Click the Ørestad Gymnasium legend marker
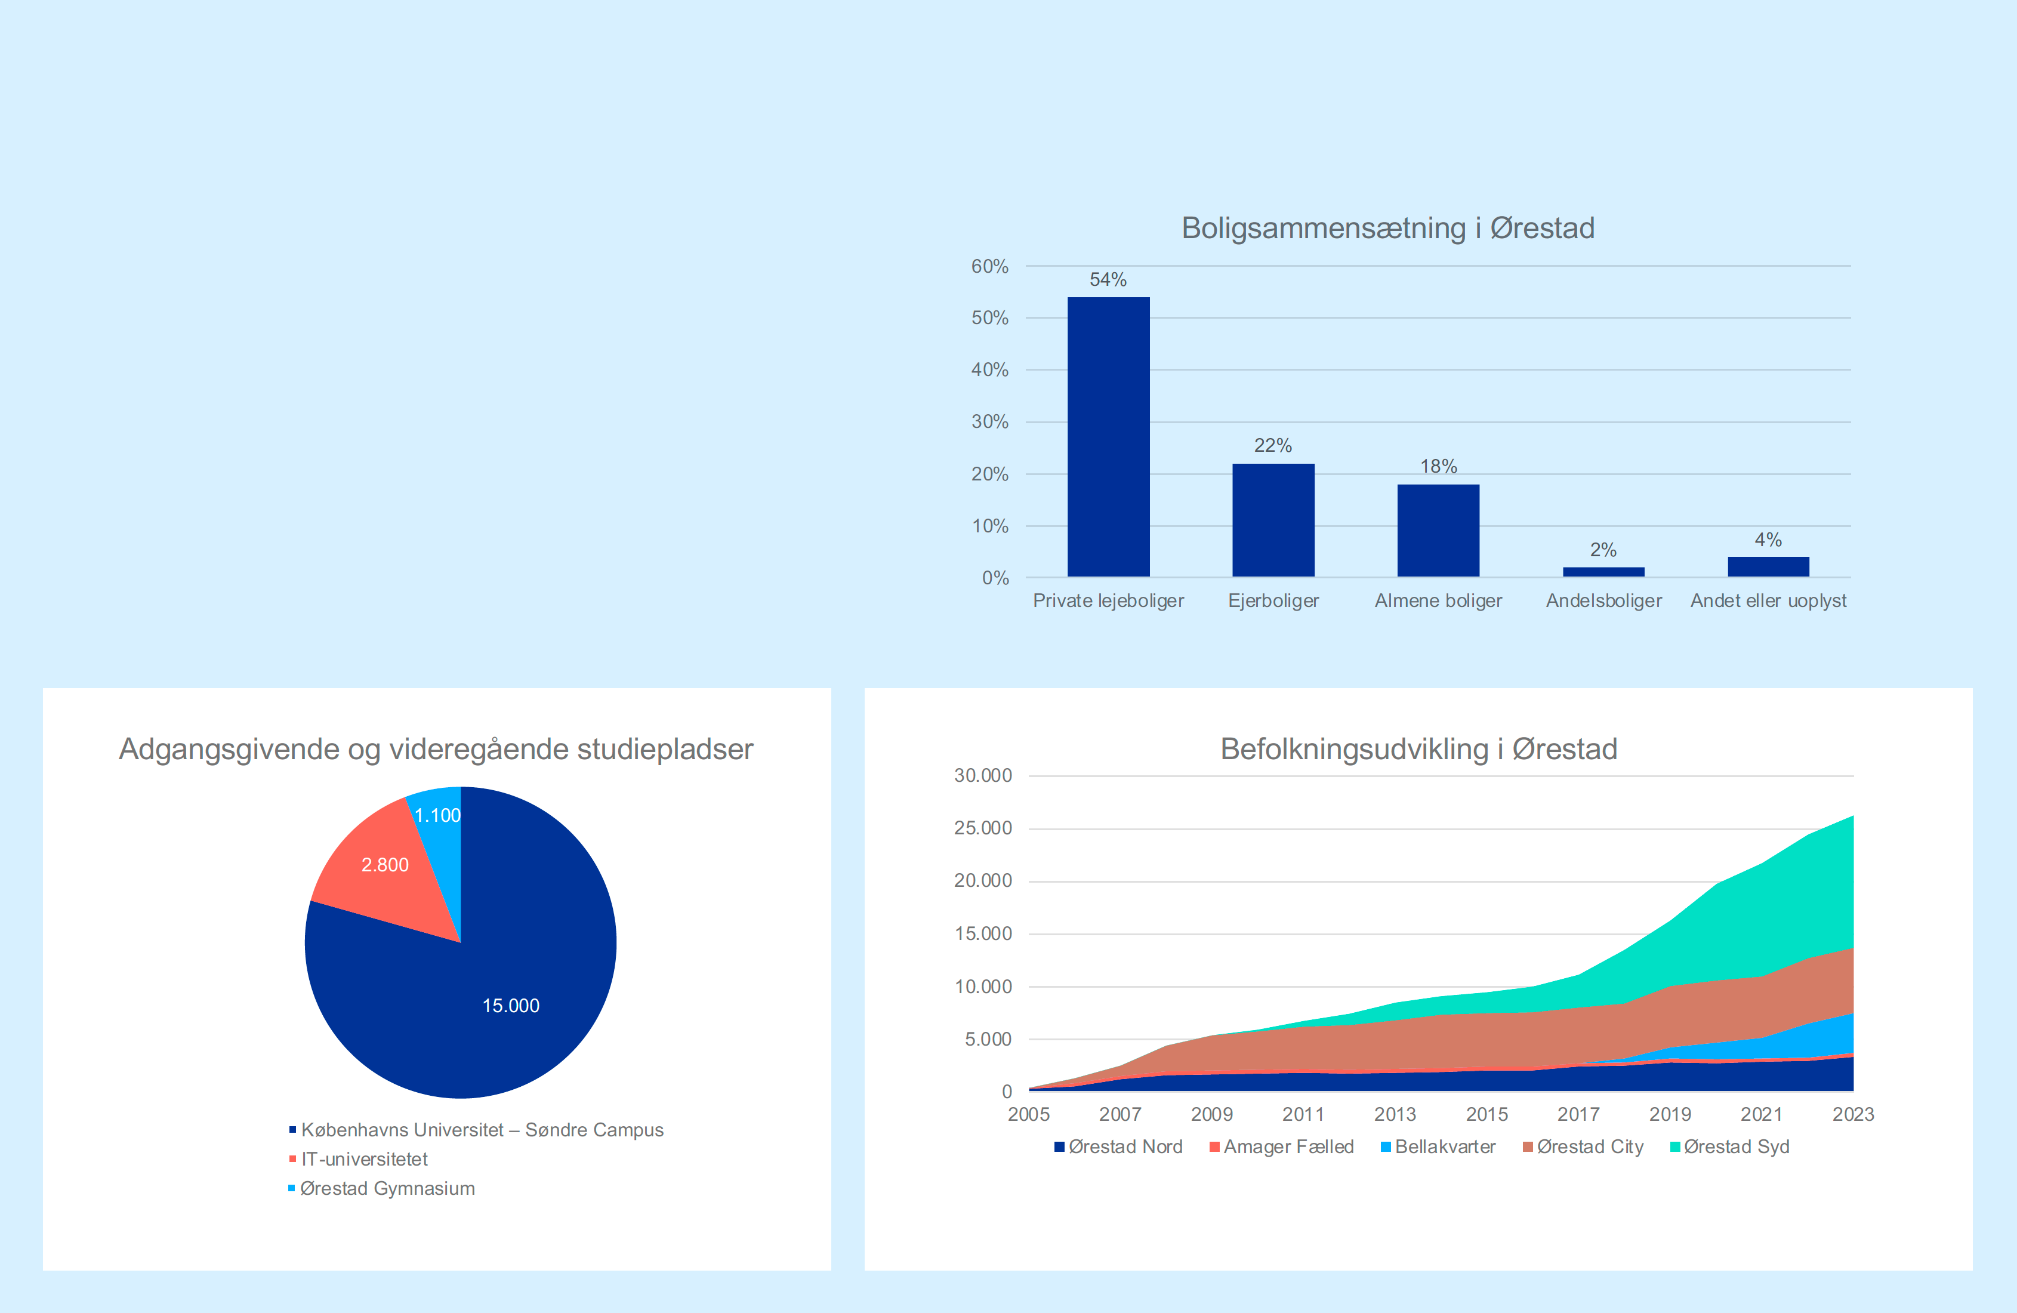The image size is (2017, 1313). click(x=292, y=1188)
